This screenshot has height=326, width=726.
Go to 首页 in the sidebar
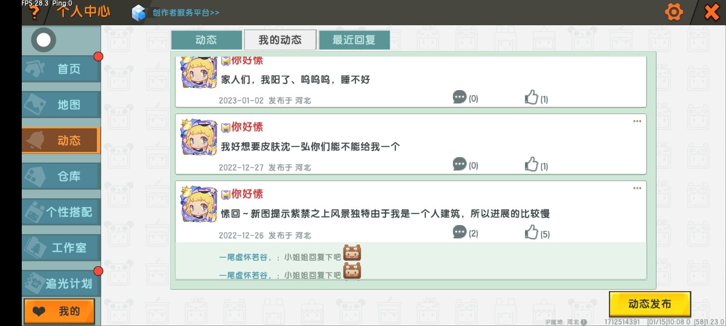coord(61,69)
